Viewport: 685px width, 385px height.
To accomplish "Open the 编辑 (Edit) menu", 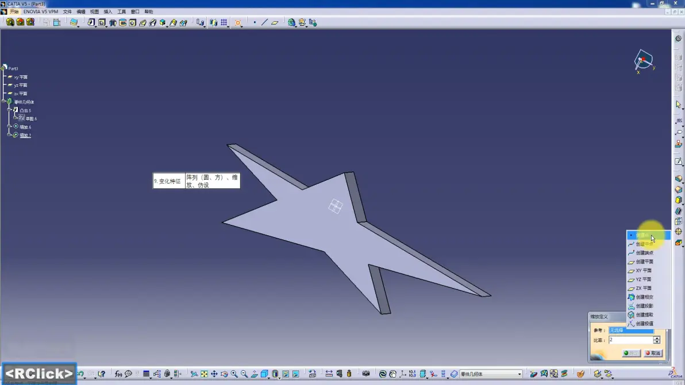I will (x=81, y=12).
